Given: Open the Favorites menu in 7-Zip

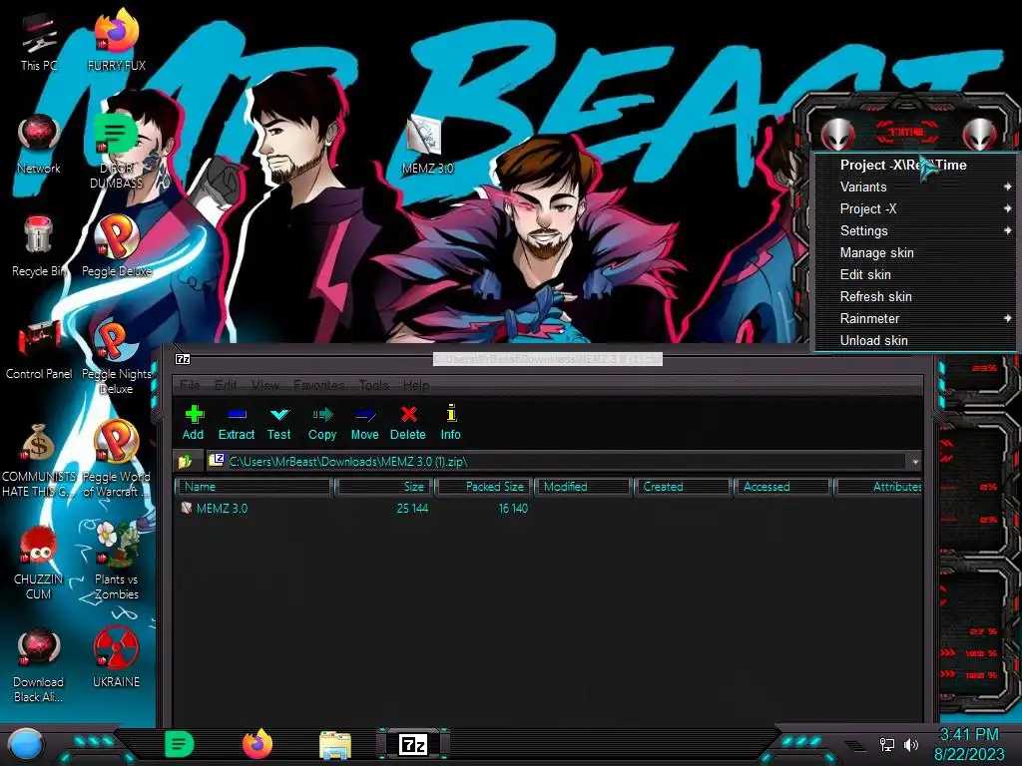Looking at the screenshot, I should click(318, 385).
